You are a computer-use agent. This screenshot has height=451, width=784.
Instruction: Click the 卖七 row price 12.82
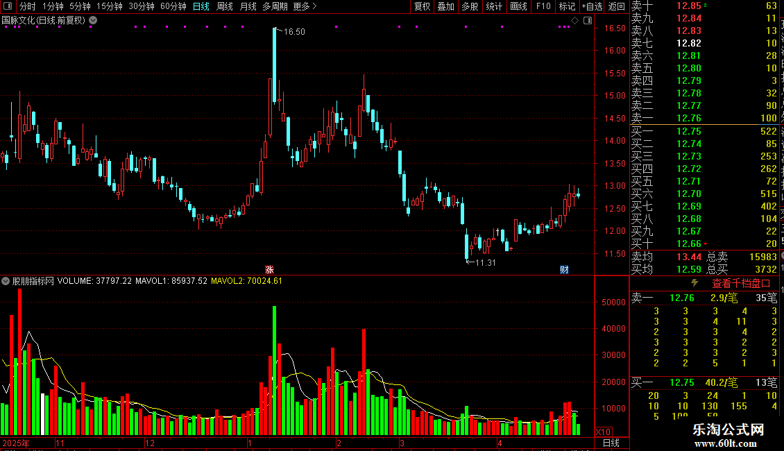(x=688, y=43)
